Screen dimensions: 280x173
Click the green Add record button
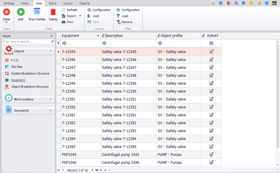[x=20, y=14]
